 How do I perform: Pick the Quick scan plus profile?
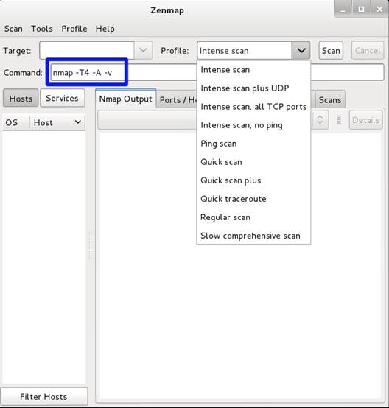click(x=253, y=180)
